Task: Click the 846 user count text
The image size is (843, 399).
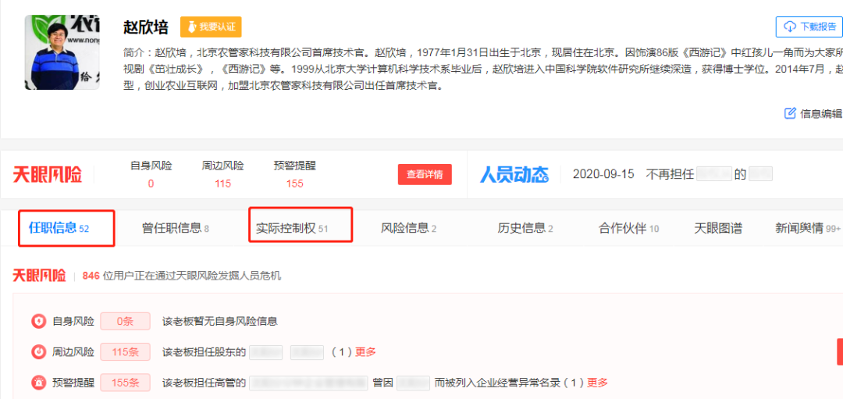Action: click(91, 276)
